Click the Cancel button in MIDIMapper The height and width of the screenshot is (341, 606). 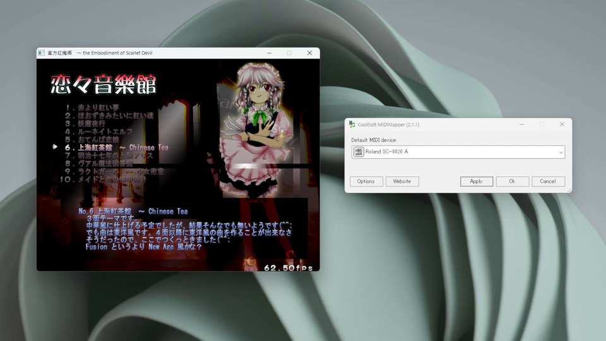(x=548, y=181)
